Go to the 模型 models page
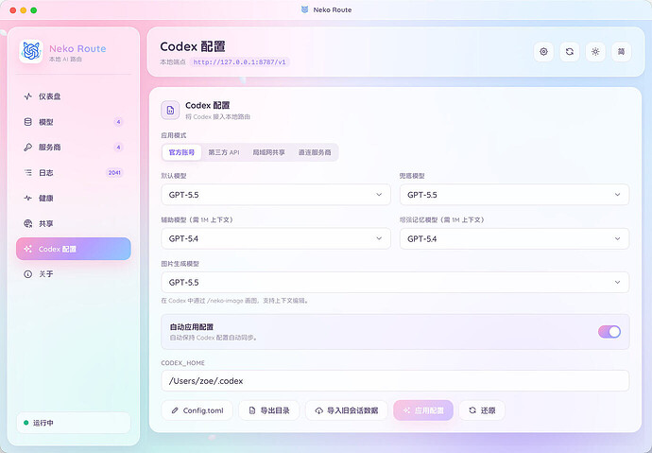Viewport: 652px width, 453px height. [74, 122]
